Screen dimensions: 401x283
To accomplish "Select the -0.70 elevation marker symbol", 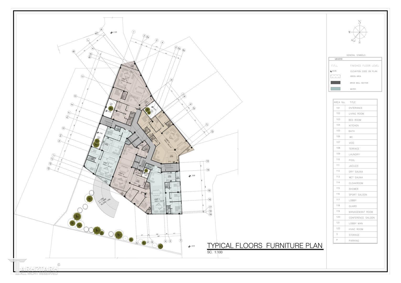I will (189, 246).
